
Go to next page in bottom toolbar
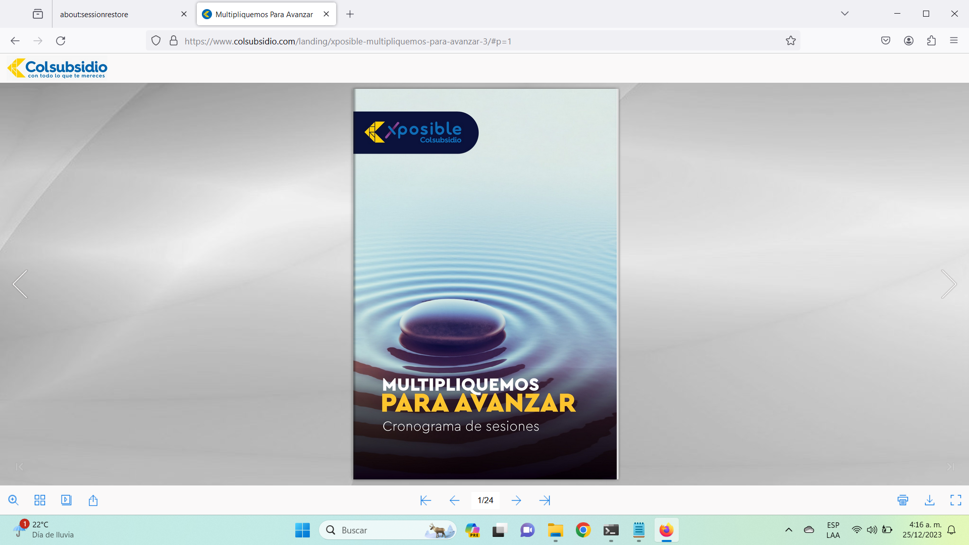point(516,500)
